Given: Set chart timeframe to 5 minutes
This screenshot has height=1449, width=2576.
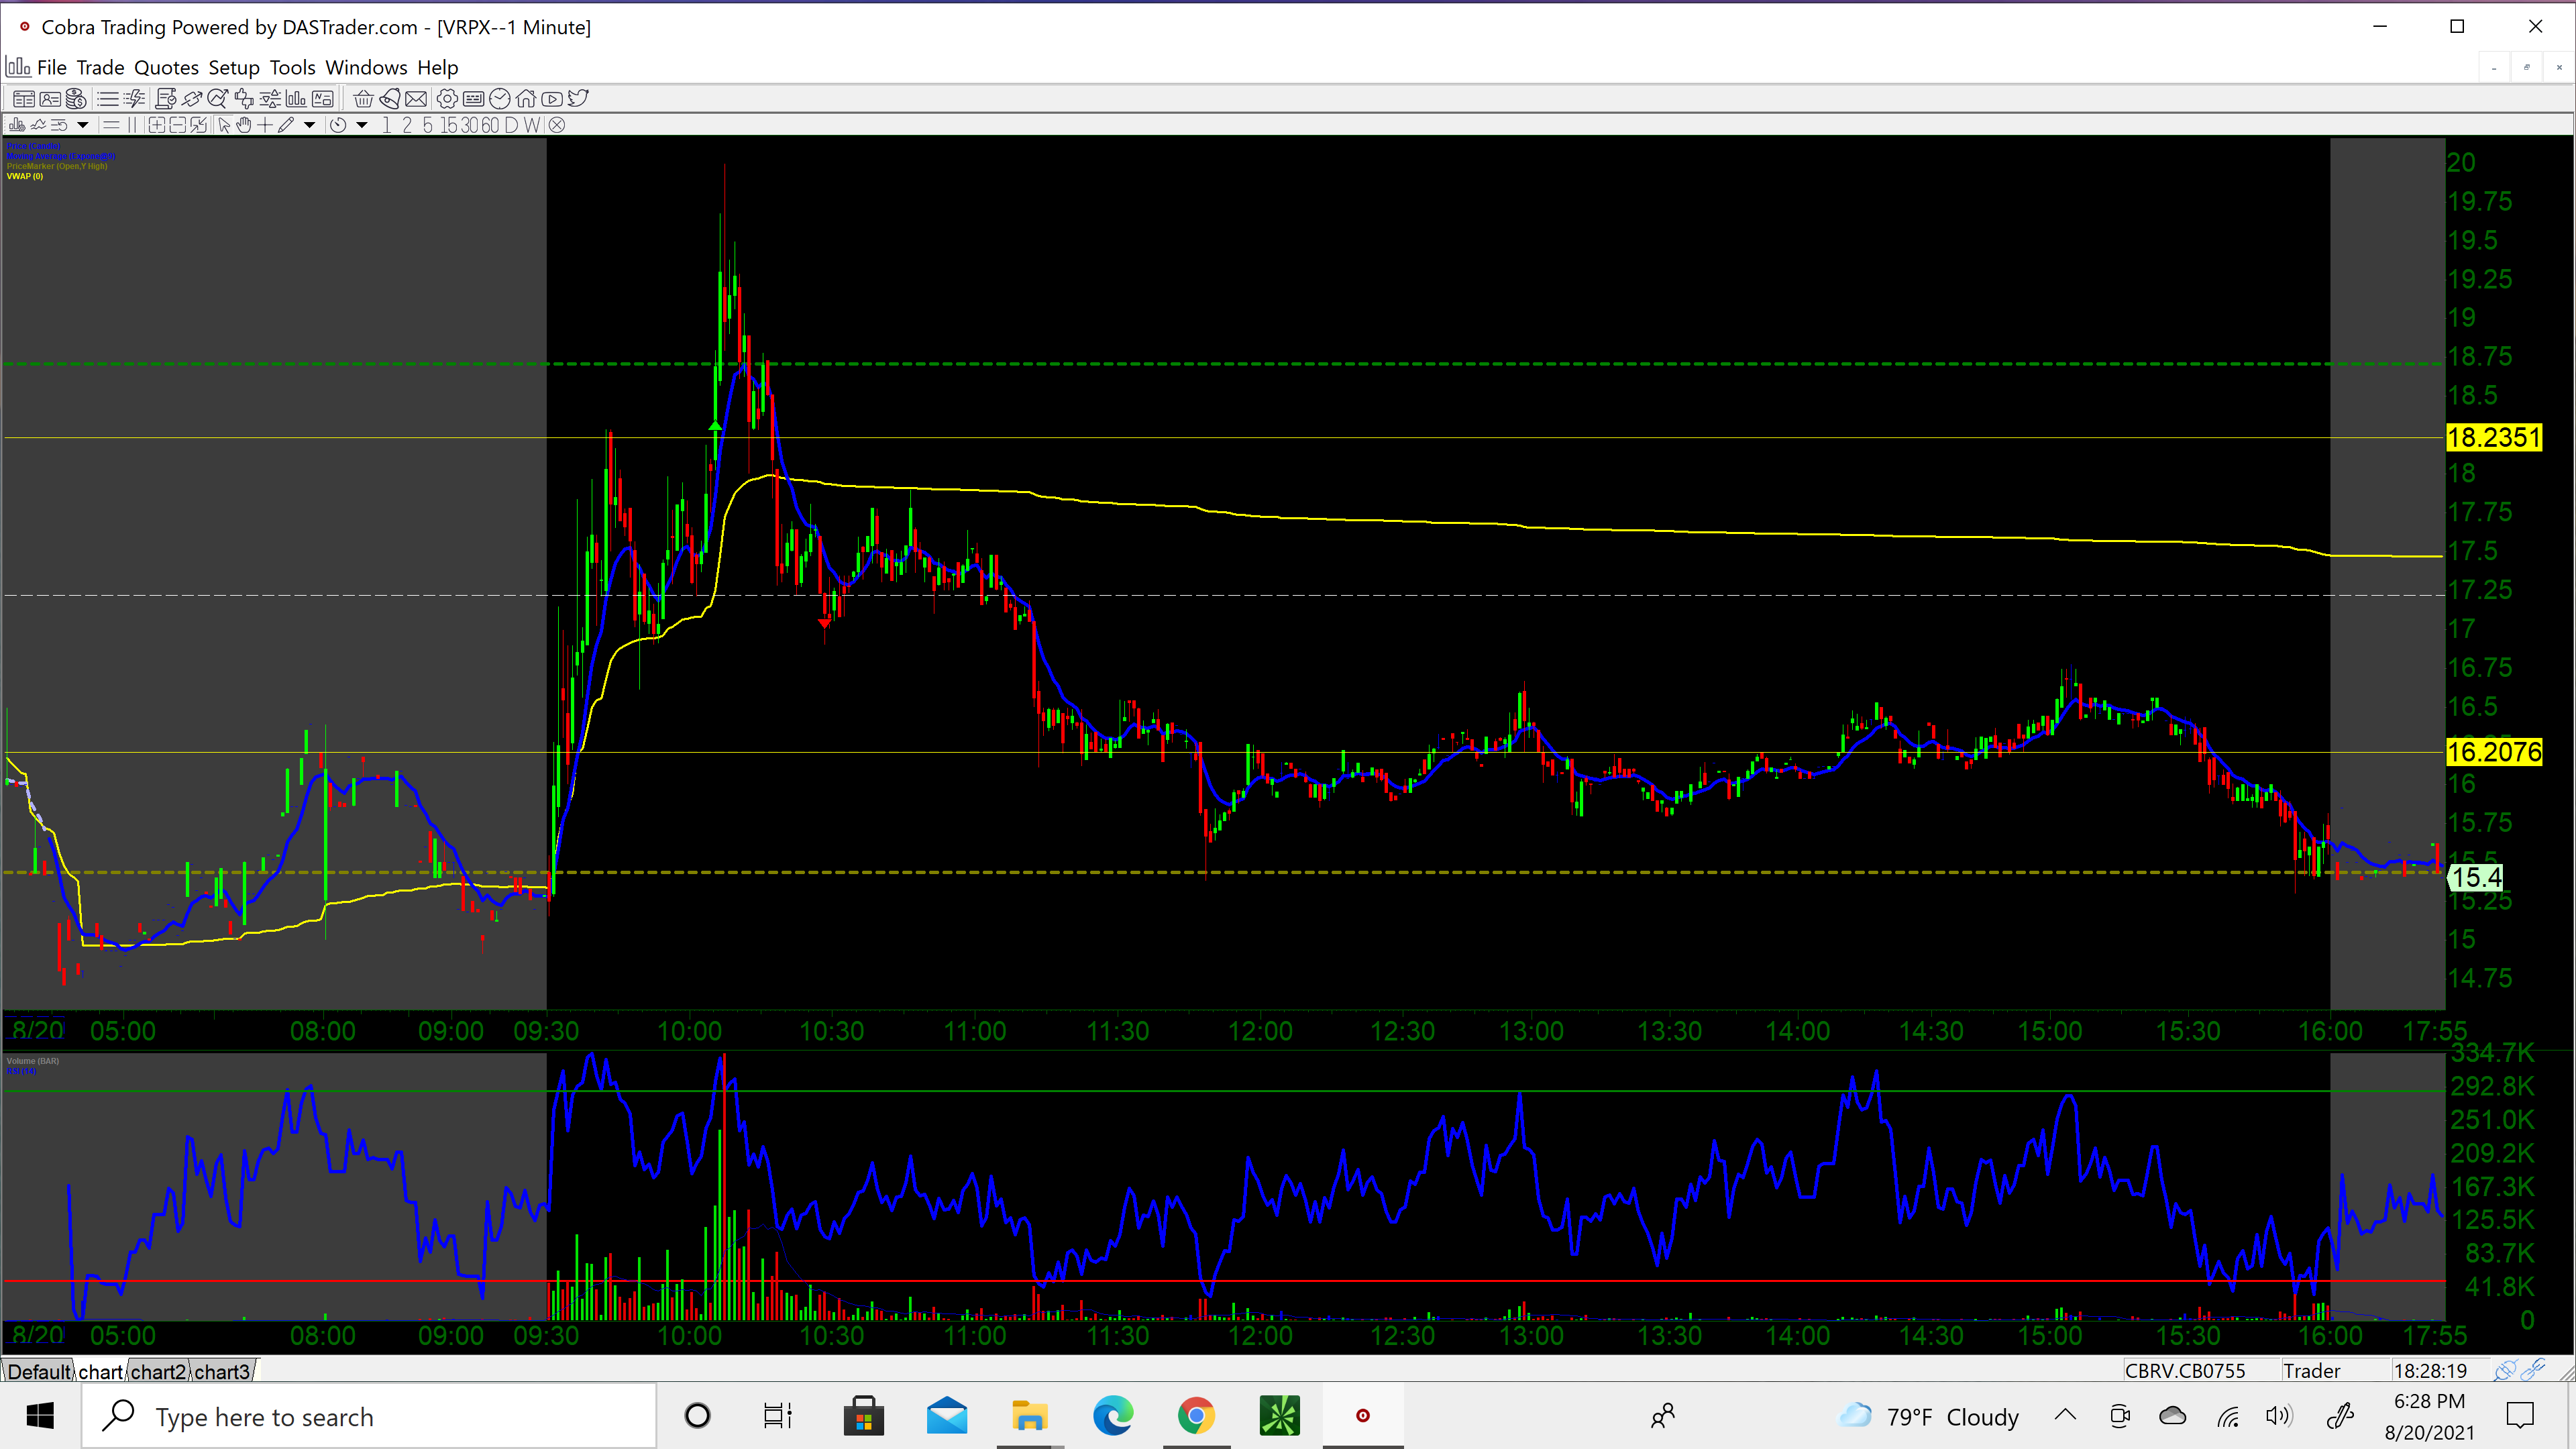Looking at the screenshot, I should [427, 125].
